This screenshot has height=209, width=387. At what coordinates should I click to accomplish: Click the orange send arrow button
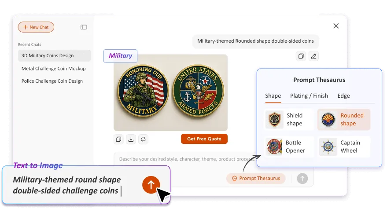151,185
